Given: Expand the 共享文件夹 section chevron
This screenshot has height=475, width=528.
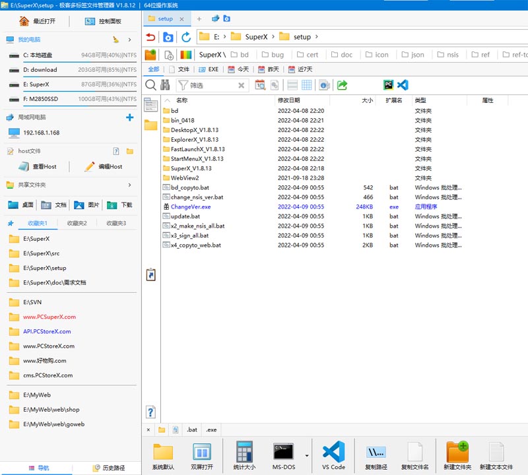Looking at the screenshot, I should coord(129,185).
